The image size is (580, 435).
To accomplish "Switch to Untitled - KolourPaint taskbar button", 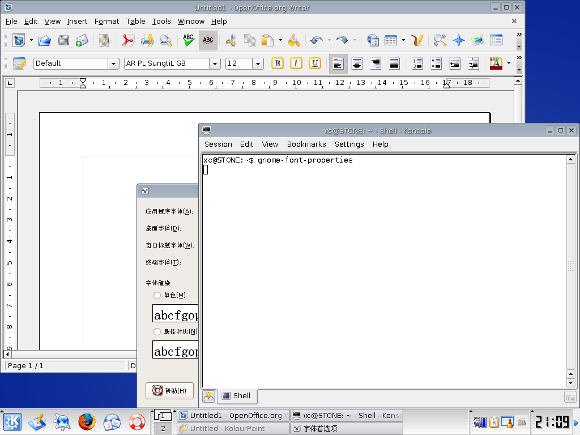I will pyautogui.click(x=233, y=428).
